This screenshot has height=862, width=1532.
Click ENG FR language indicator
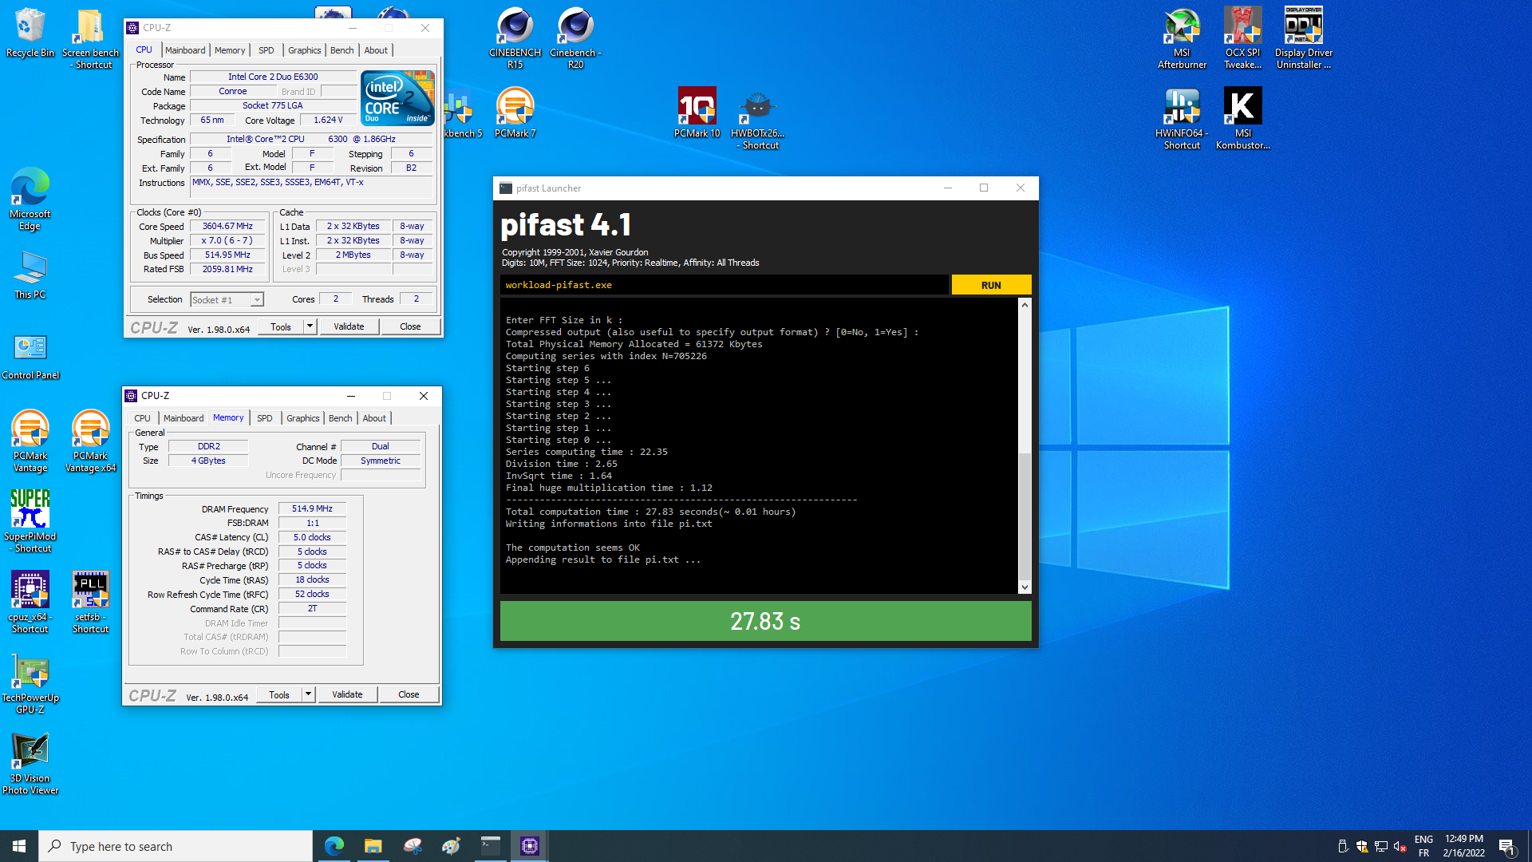pos(1423,846)
